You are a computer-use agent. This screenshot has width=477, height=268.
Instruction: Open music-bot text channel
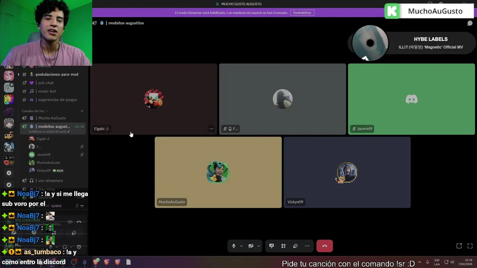53,91
